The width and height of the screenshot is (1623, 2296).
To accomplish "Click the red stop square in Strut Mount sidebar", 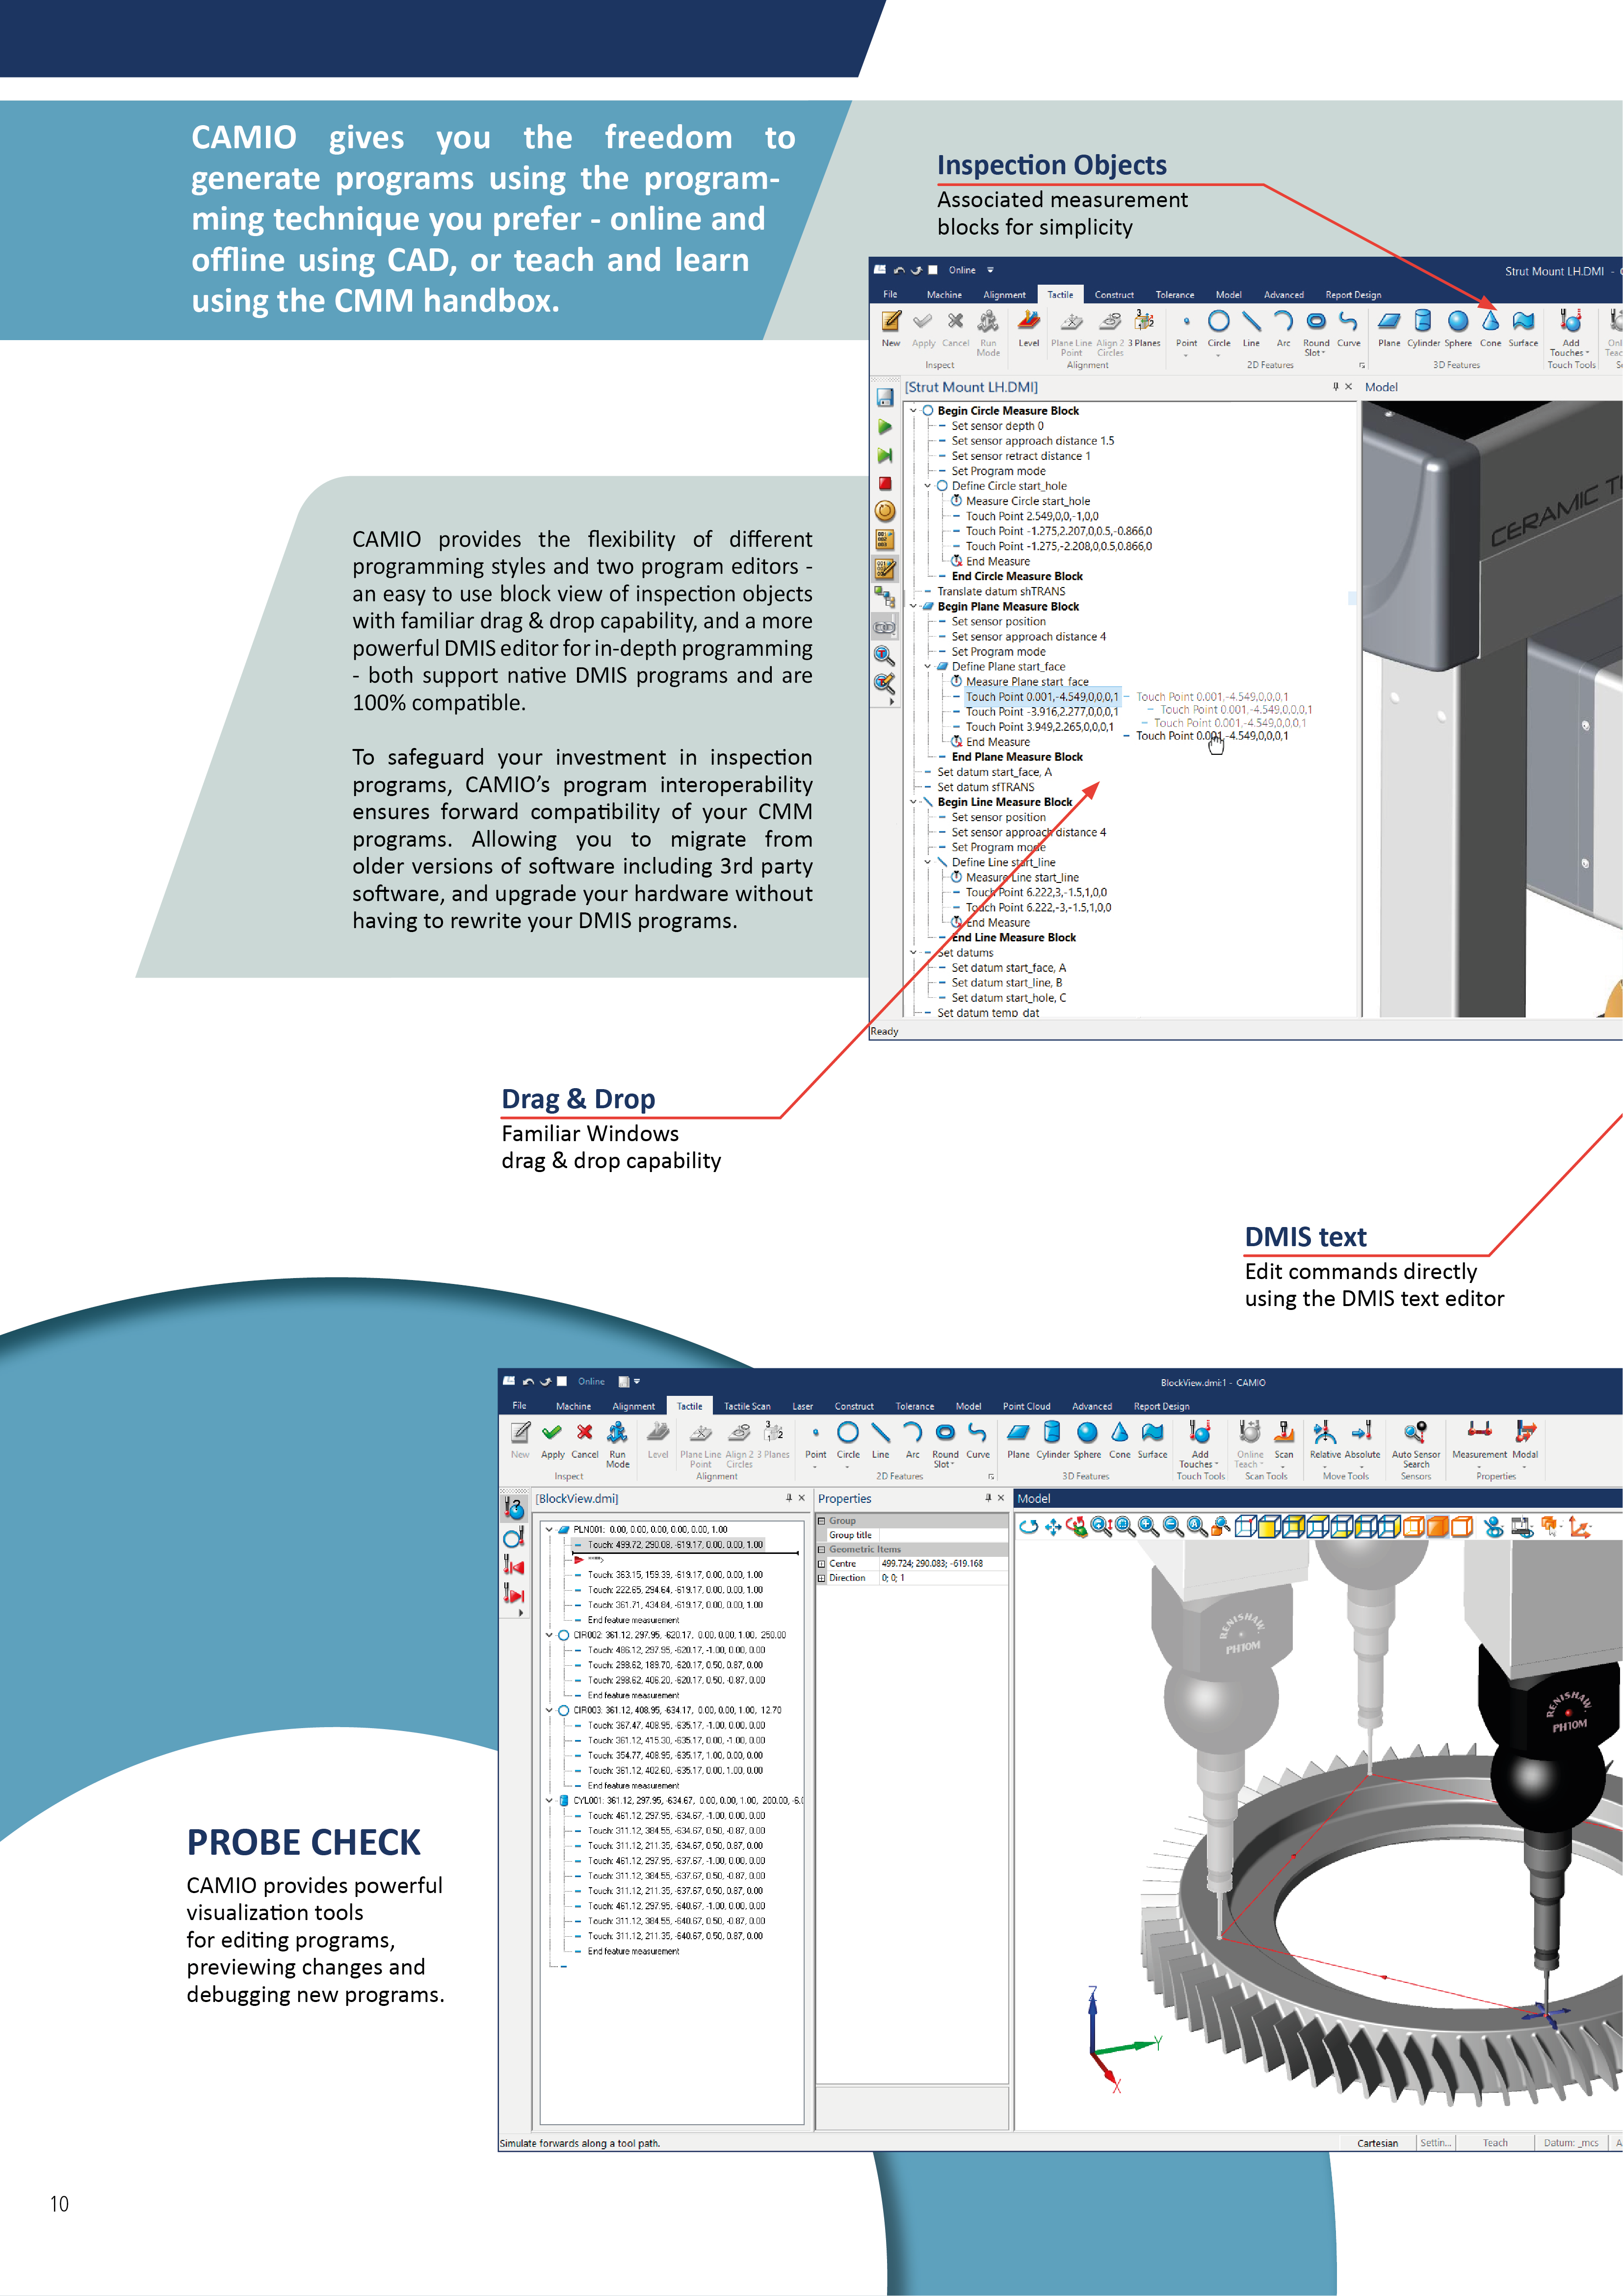I will pos(885,483).
